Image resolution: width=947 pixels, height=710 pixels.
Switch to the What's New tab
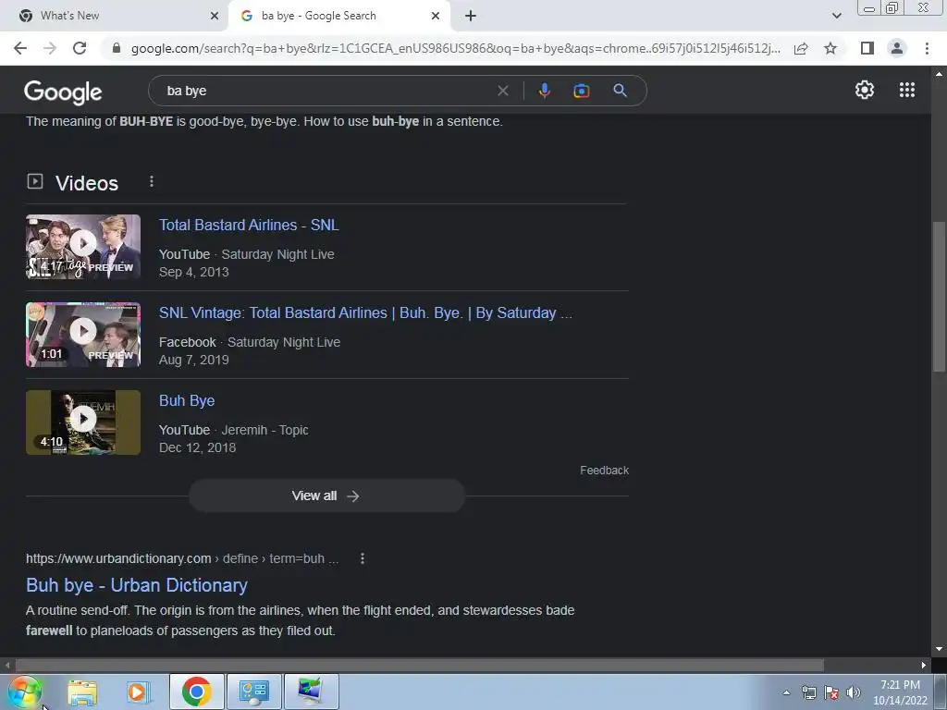pyautogui.click(x=115, y=16)
